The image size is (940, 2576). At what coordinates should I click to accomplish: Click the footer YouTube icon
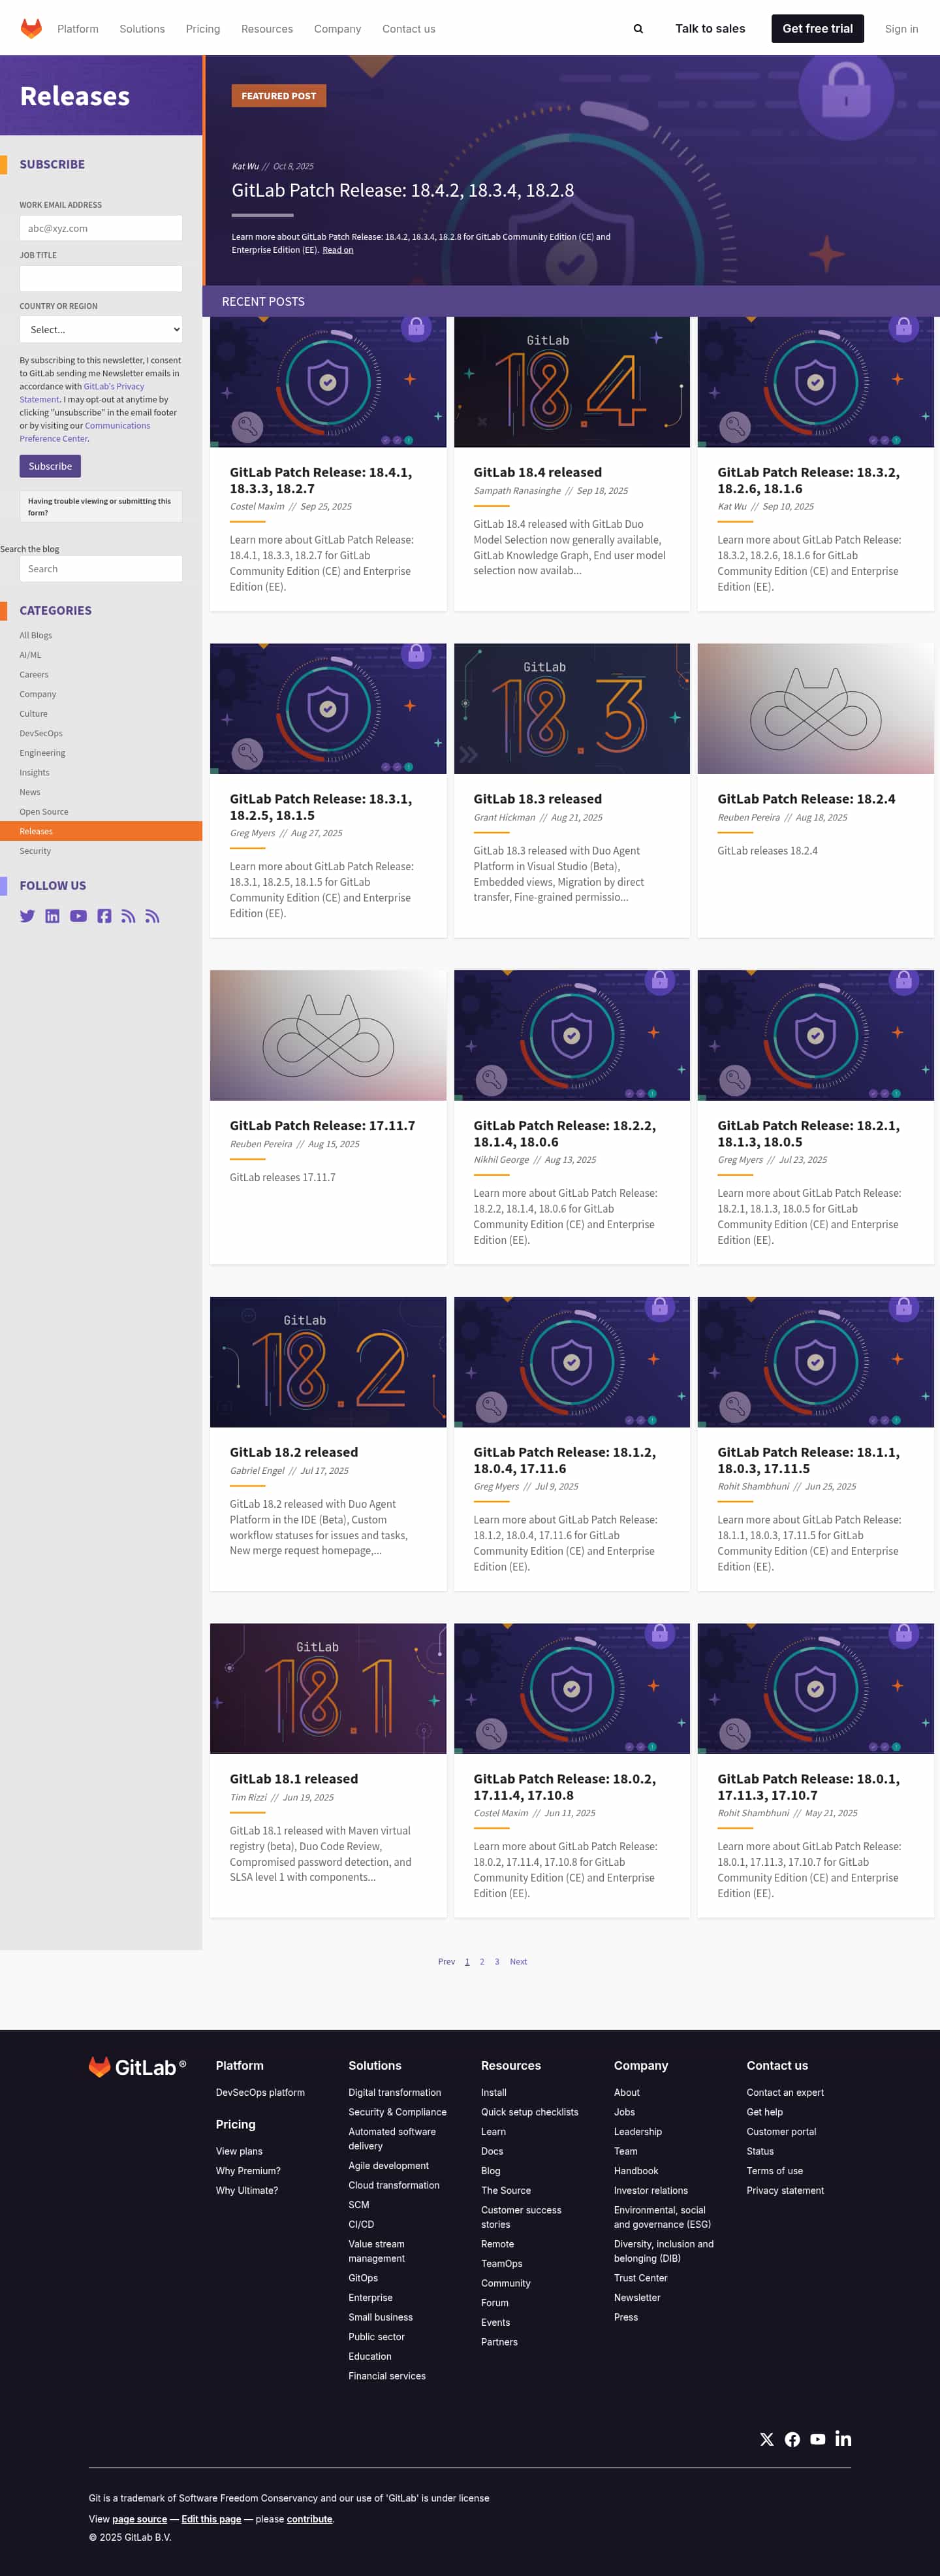(817, 2439)
